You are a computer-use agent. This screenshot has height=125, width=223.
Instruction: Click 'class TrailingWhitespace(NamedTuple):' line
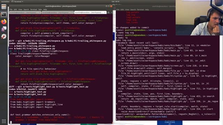click(x=34, y=53)
